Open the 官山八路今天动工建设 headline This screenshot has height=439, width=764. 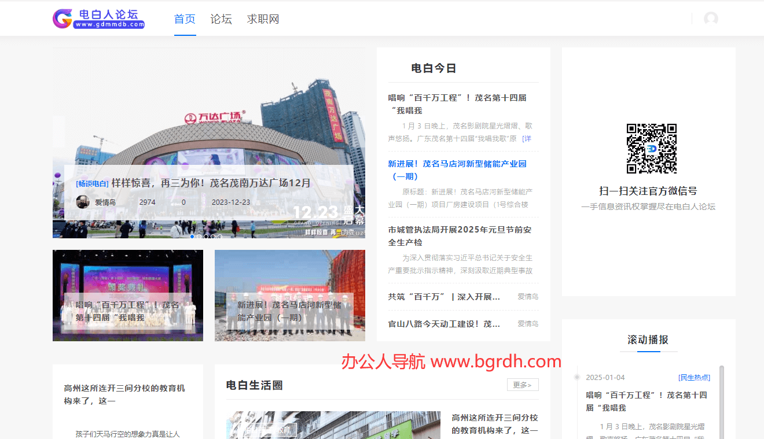coord(444,324)
